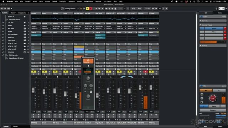Click the PP Delay channel name label at bottom
The height and width of the screenshot is (128, 228).
pyautogui.click(x=154, y=123)
